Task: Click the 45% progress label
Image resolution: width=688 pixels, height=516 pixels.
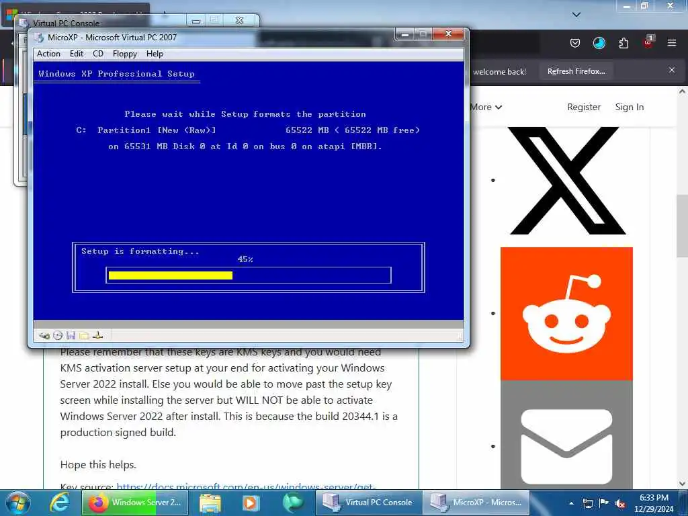Action: (245, 259)
